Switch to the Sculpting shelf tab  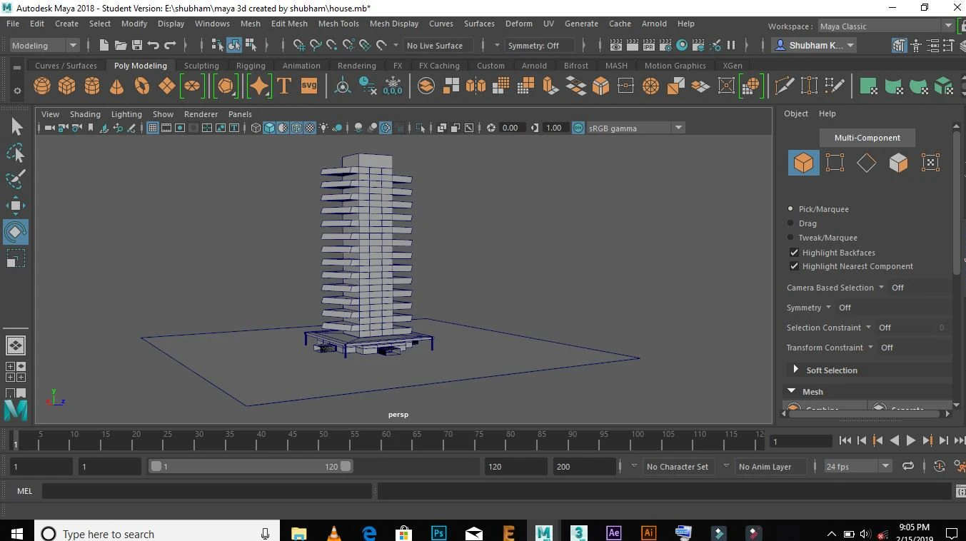click(201, 66)
